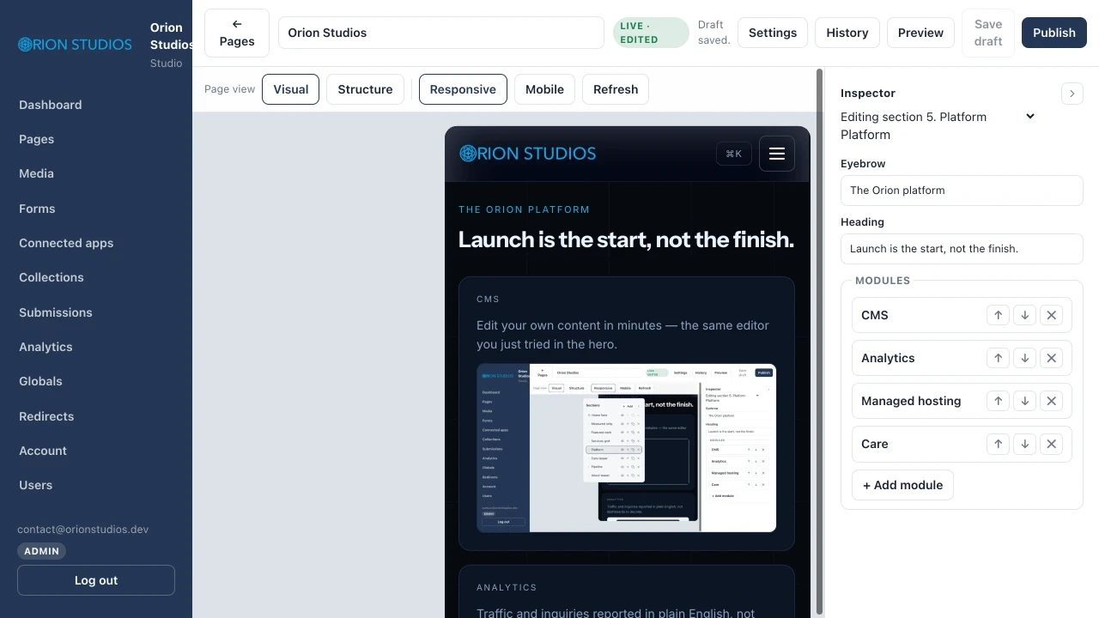Screen dimensions: 1099x618
Task: Open Media in the sidebar
Action: click(36, 173)
